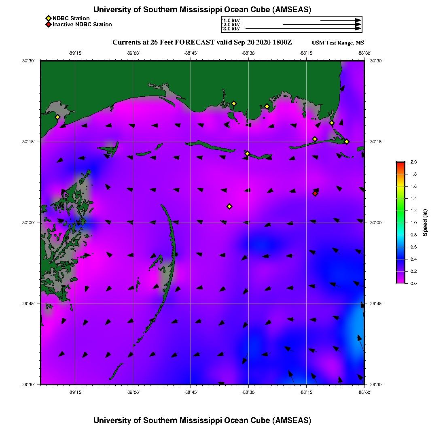Image resolution: width=445 pixels, height=425 pixels.
Task: Click the magenta bottom of the speed color bar
Action: click(x=401, y=281)
